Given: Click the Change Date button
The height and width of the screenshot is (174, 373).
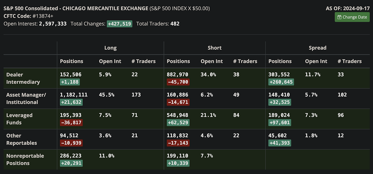Looking at the screenshot, I should (x=352, y=17).
